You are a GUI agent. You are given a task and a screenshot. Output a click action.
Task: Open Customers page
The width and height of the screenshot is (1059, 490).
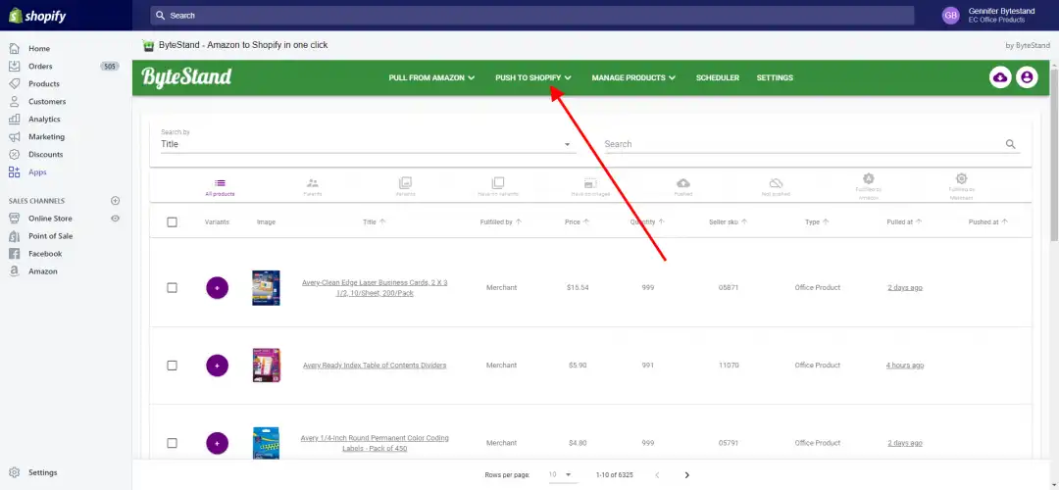click(x=47, y=101)
